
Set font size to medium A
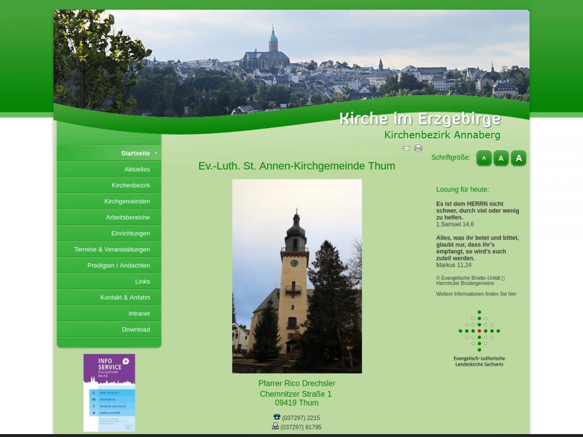[x=501, y=158]
